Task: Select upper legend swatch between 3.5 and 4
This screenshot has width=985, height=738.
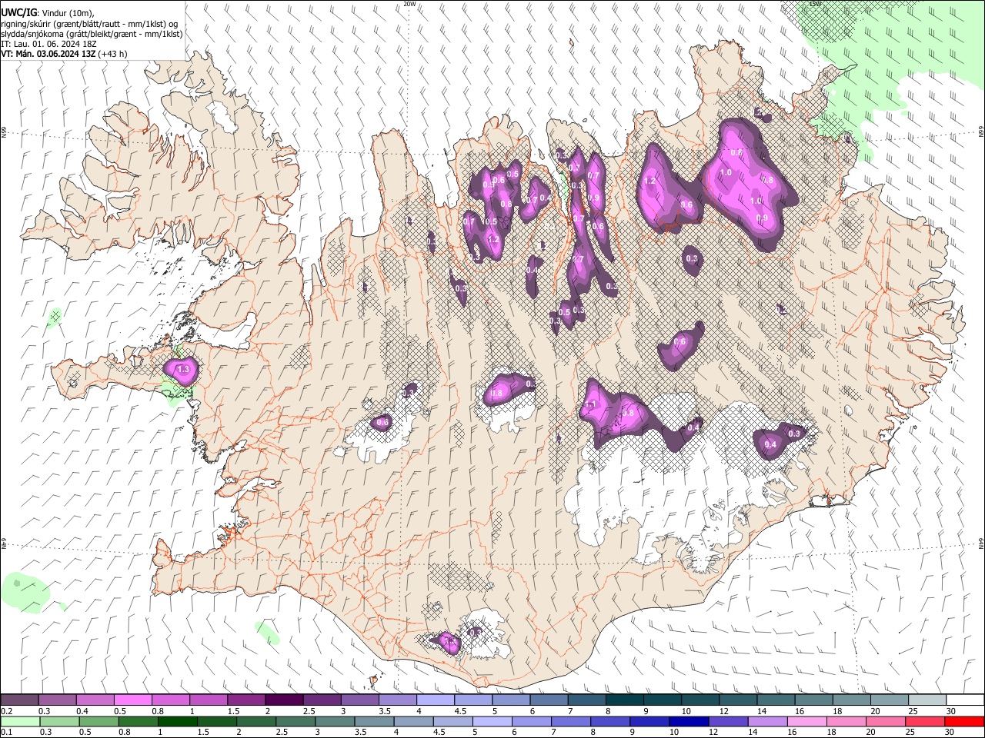Action: [x=396, y=700]
